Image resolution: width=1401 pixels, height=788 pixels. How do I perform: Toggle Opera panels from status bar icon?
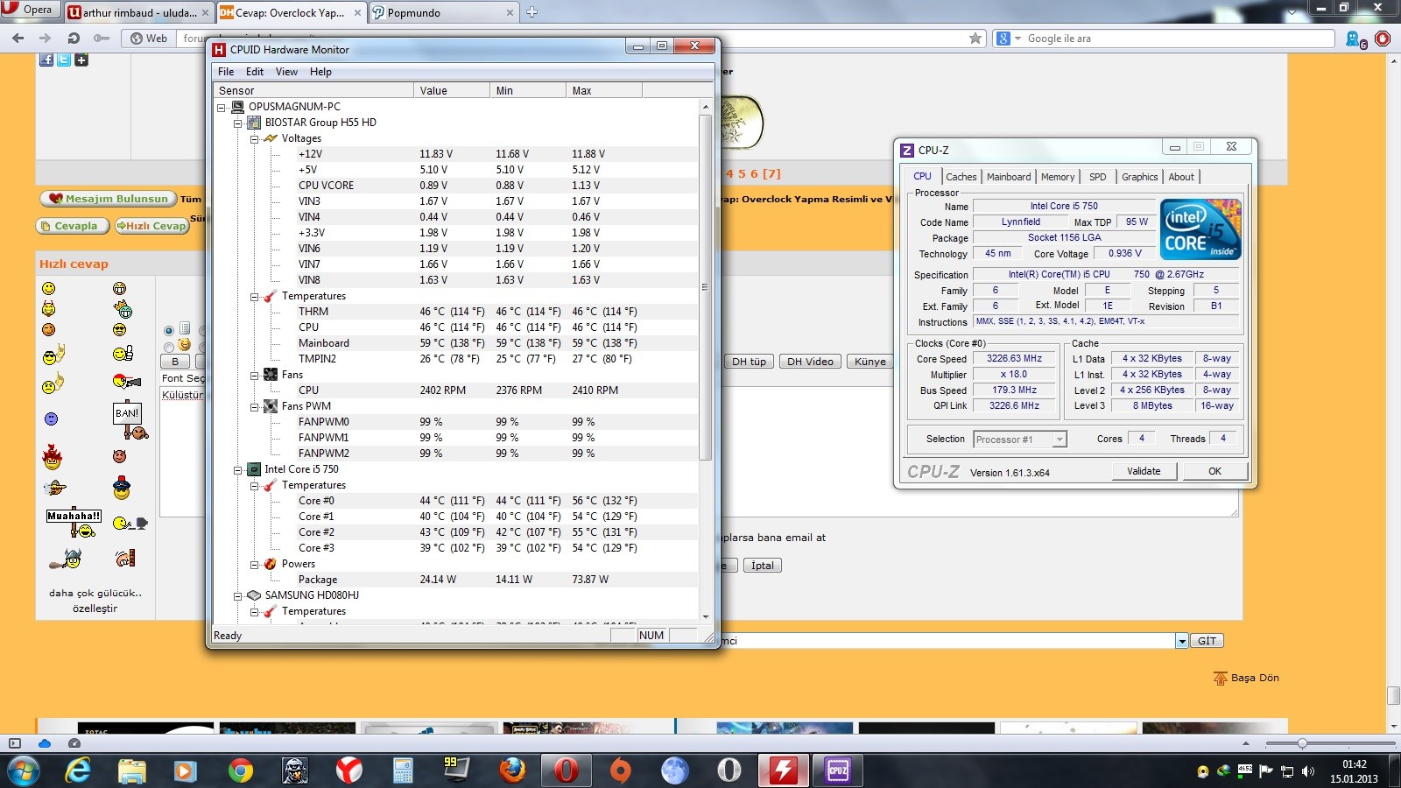click(x=14, y=743)
